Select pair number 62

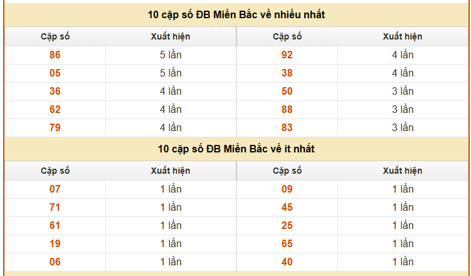tap(55, 109)
